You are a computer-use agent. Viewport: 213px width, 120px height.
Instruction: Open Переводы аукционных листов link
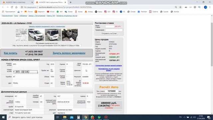67,16
